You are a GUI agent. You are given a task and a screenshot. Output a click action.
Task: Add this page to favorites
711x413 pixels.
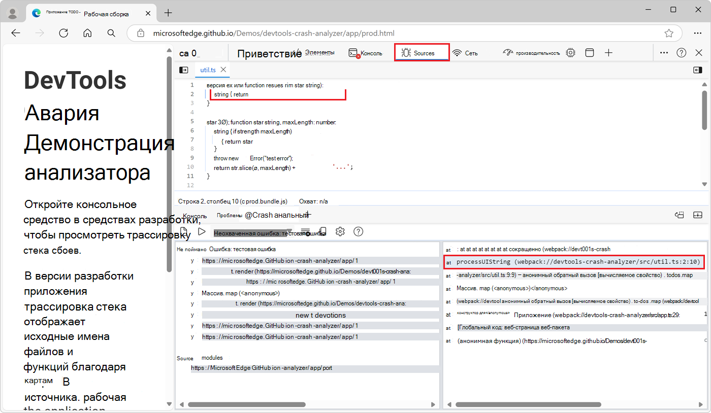pyautogui.click(x=669, y=33)
